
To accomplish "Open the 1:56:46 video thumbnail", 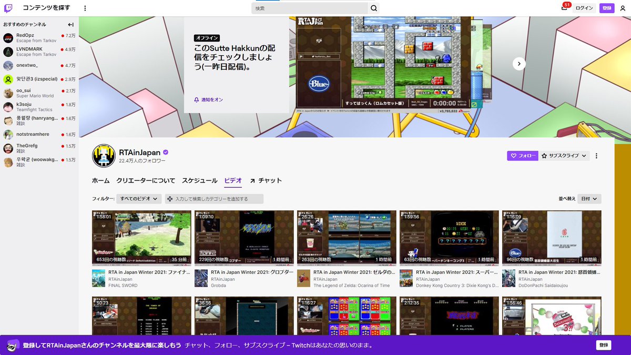I will click(552, 316).
